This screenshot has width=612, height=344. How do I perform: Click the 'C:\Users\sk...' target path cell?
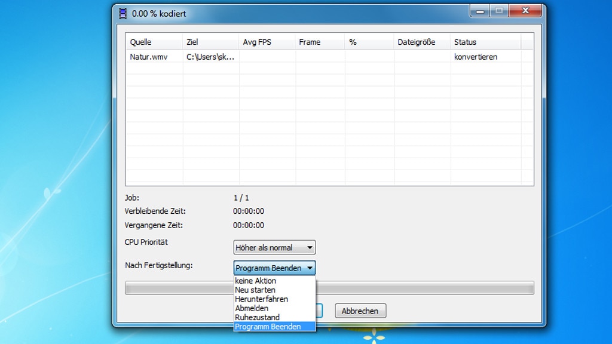pos(210,57)
